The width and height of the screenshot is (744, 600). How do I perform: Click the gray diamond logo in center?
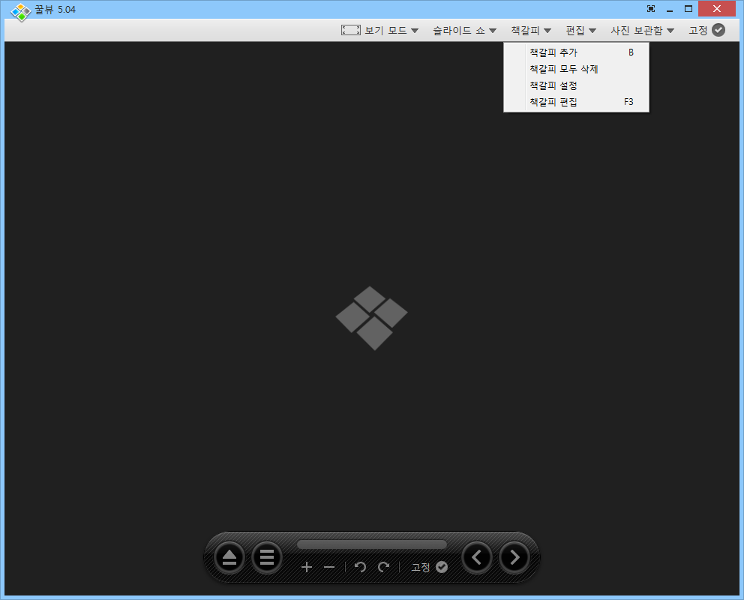pyautogui.click(x=371, y=318)
